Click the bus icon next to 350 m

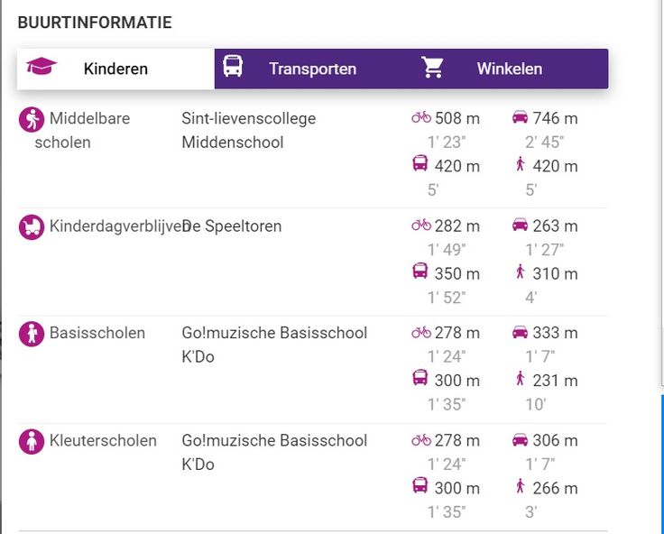coord(420,271)
